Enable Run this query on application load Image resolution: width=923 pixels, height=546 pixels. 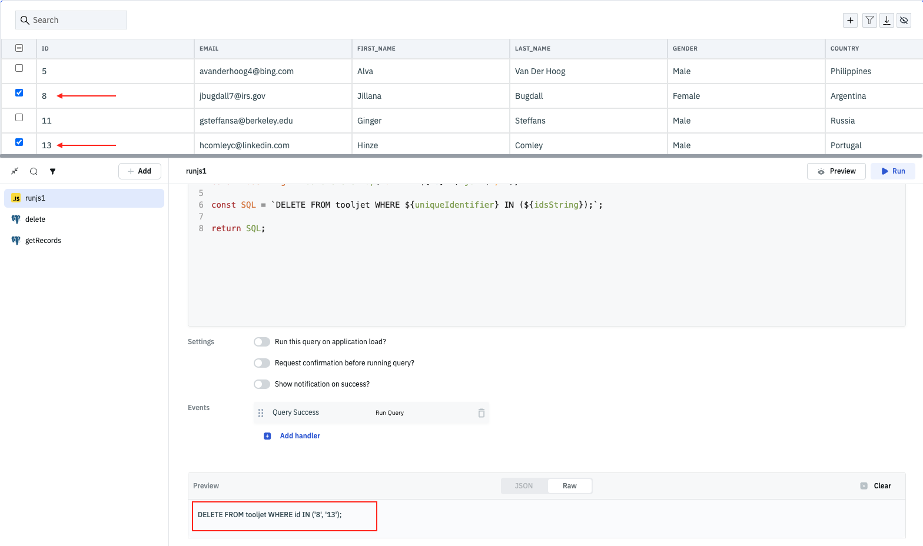(262, 342)
